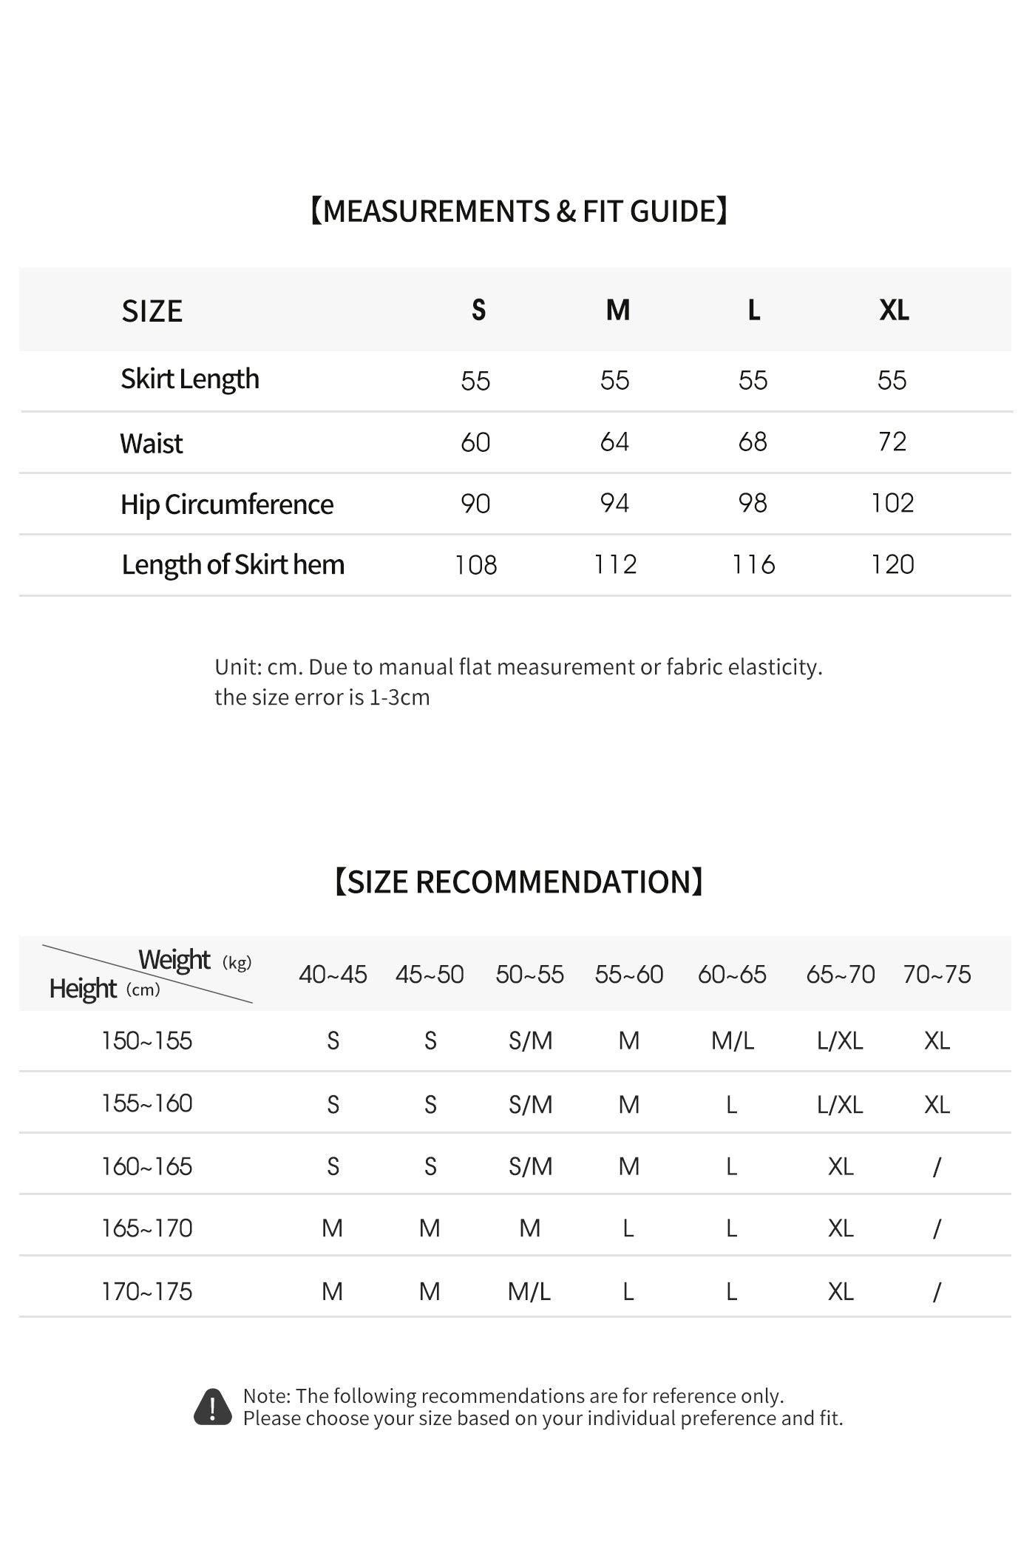
Task: Click the unit and size error note
Action: (x=518, y=682)
